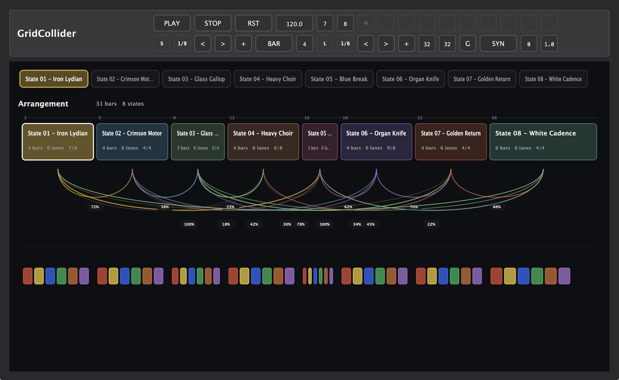Click the 55% transition probability label

pos(231,207)
